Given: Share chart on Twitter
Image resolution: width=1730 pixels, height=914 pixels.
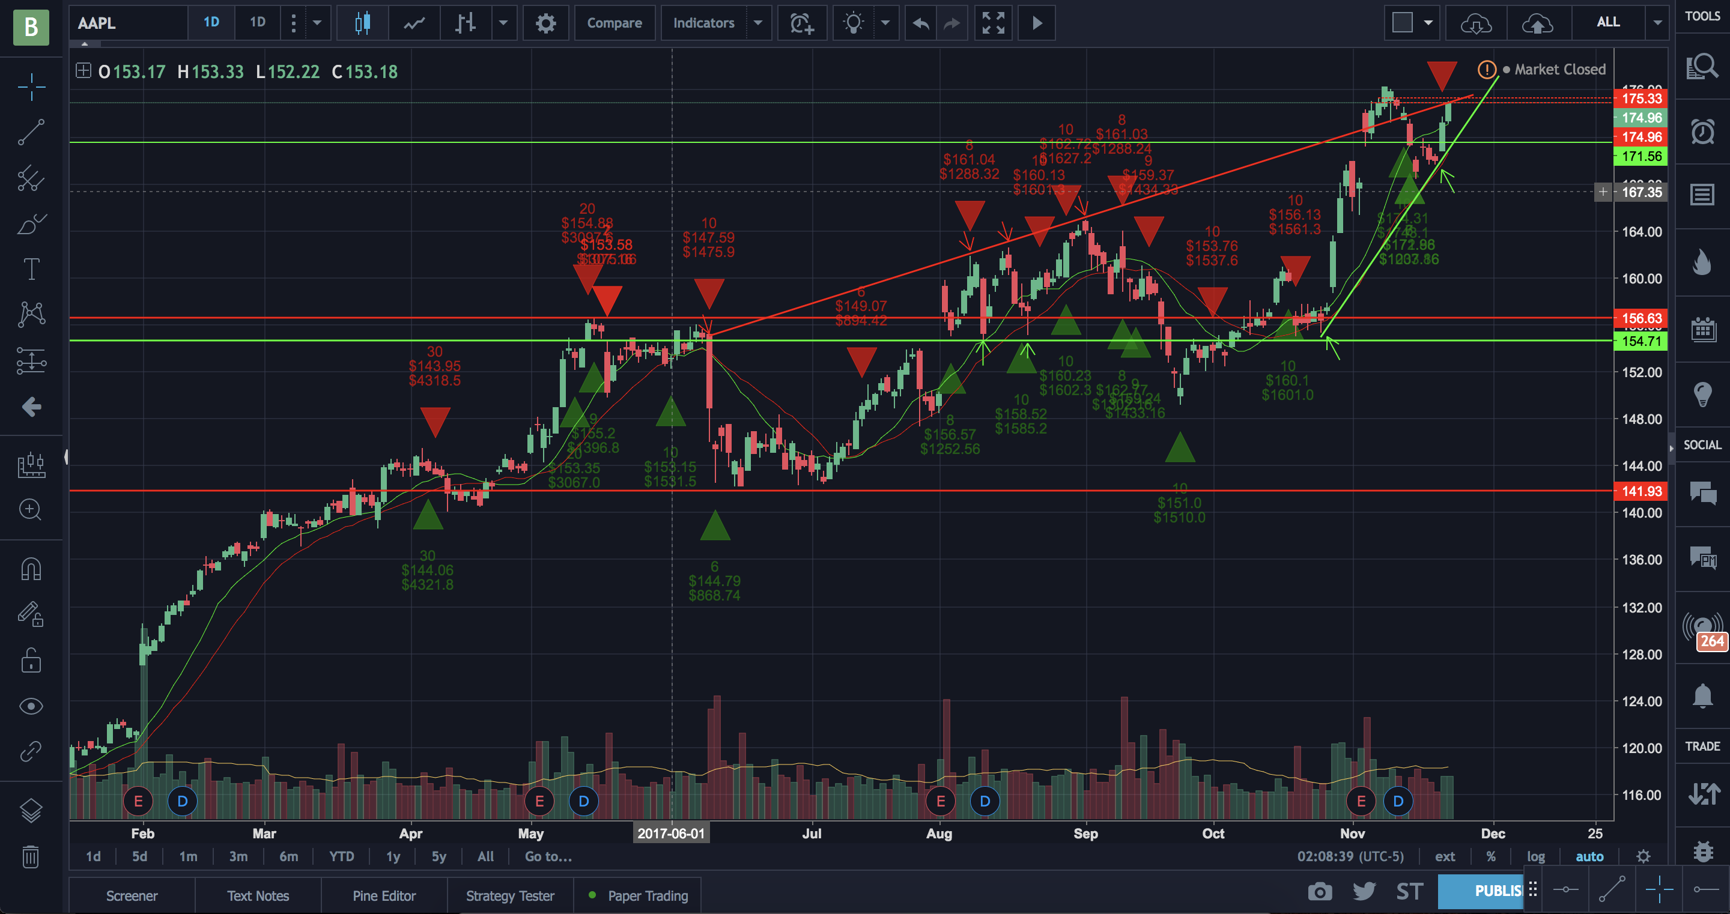Looking at the screenshot, I should 1364,891.
